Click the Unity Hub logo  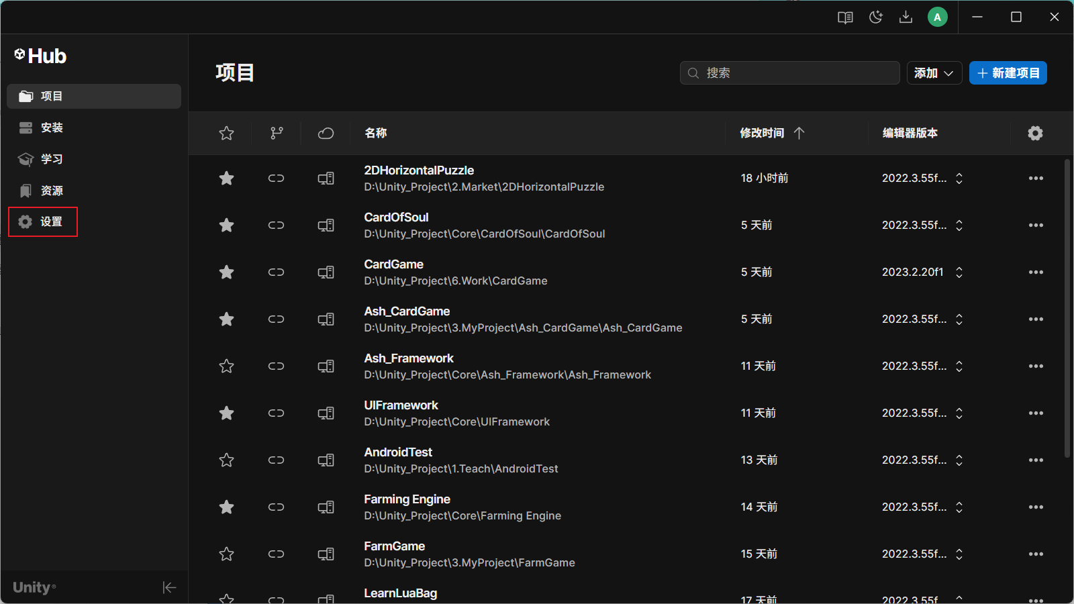click(x=40, y=56)
